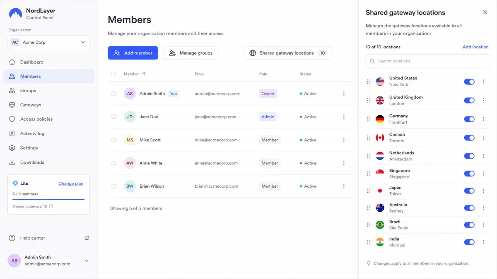Click the Email column header

[200, 74]
